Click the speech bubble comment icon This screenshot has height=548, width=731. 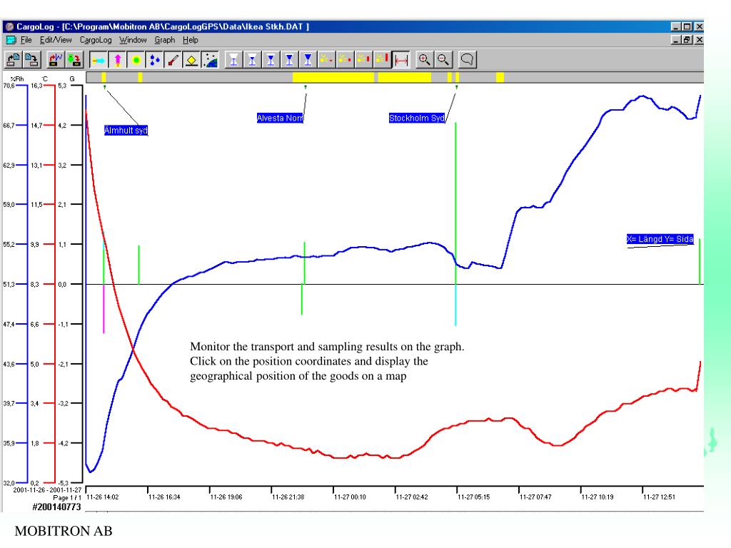467,60
